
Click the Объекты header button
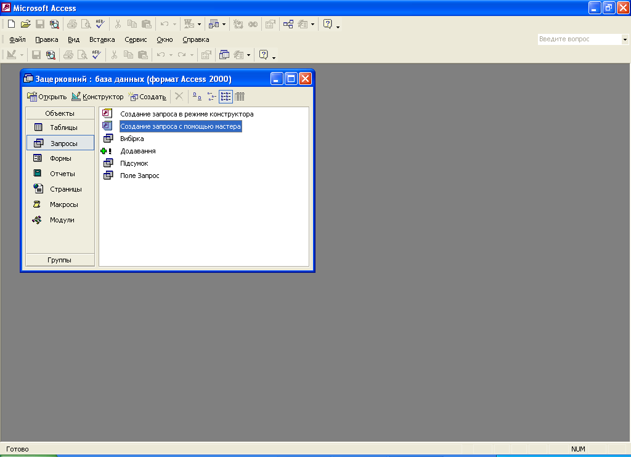tap(60, 113)
